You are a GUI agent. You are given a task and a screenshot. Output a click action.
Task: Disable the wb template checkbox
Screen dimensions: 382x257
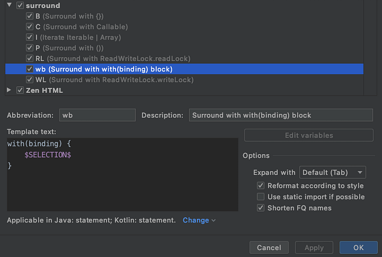click(29, 69)
